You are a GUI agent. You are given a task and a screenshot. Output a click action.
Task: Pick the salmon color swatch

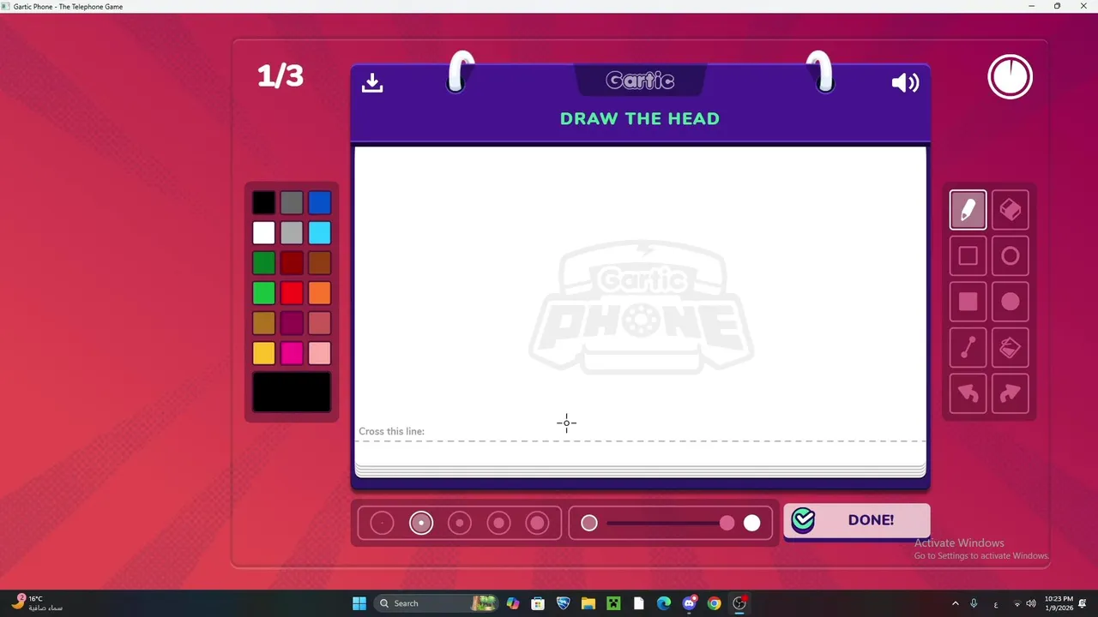pyautogui.click(x=319, y=323)
